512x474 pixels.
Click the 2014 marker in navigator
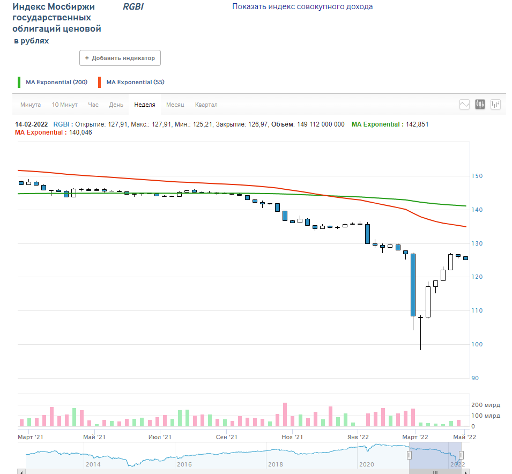93,464
